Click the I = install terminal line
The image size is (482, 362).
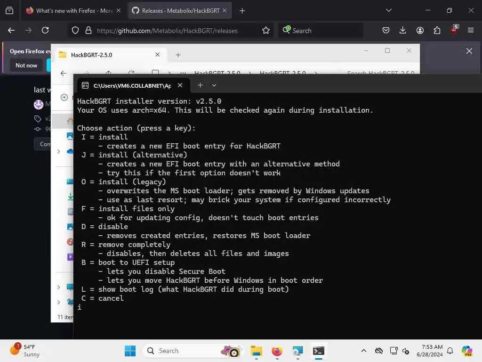point(104,137)
